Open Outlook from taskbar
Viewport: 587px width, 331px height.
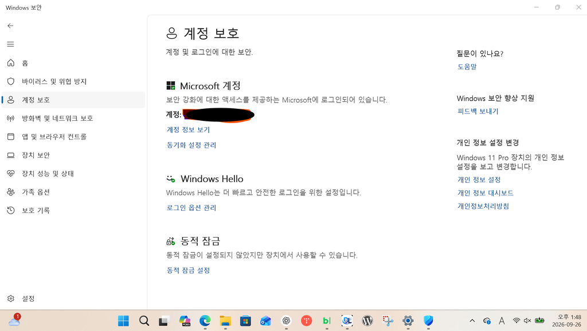[266, 321]
